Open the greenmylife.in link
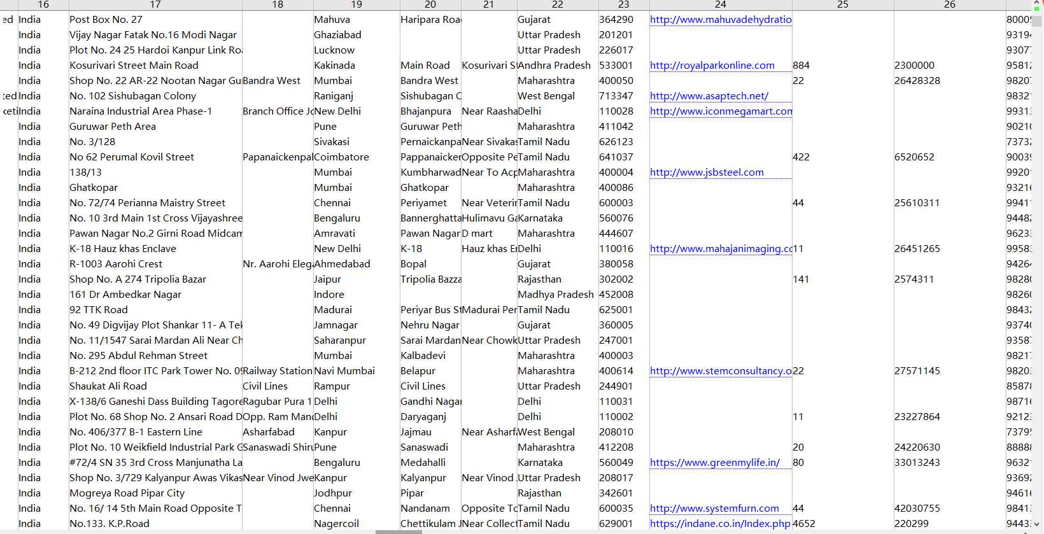1044x534 pixels. point(715,463)
